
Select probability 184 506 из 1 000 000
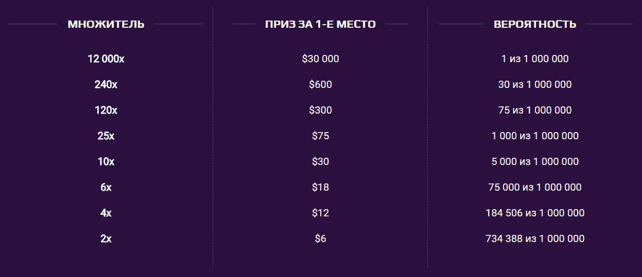[x=535, y=213]
